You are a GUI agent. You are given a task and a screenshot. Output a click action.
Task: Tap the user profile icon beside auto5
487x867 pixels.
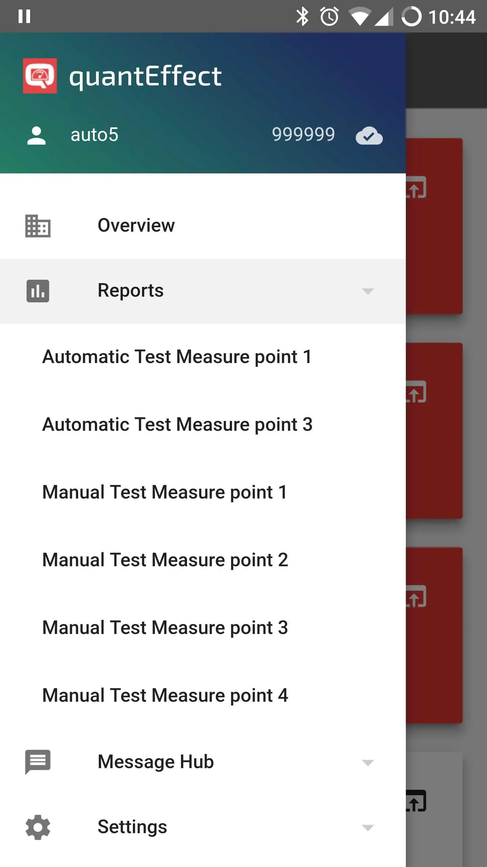[37, 135]
